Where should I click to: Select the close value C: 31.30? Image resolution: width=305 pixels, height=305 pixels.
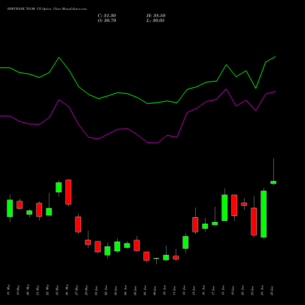(x=107, y=16)
